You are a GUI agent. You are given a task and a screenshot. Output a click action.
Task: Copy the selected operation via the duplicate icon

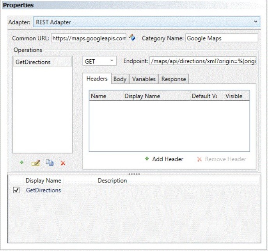[x=50, y=163]
